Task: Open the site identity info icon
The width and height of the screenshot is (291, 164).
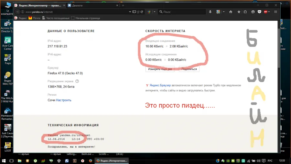Action: 23,12
